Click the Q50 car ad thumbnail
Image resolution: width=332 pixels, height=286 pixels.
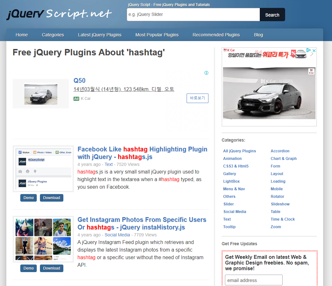point(41,94)
